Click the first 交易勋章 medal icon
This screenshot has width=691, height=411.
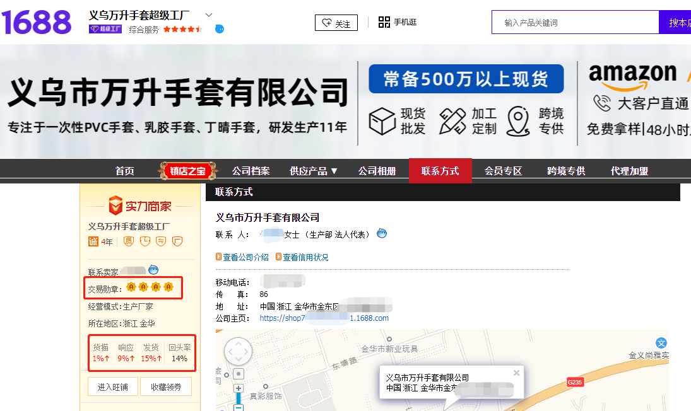pyautogui.click(x=131, y=287)
